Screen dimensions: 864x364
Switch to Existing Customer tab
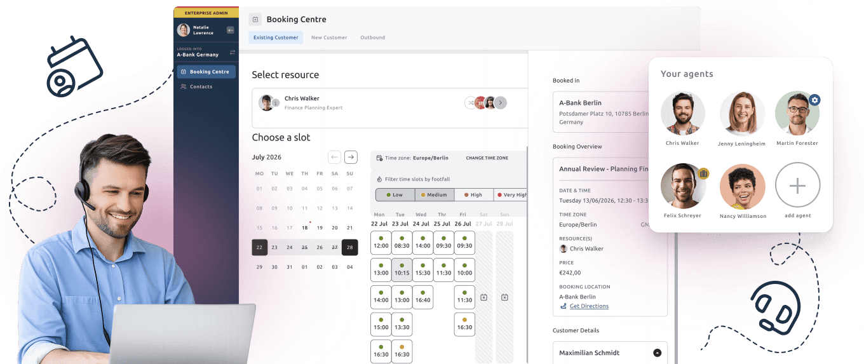276,37
